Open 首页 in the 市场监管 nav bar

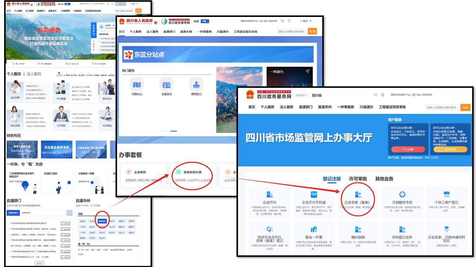coord(251,107)
